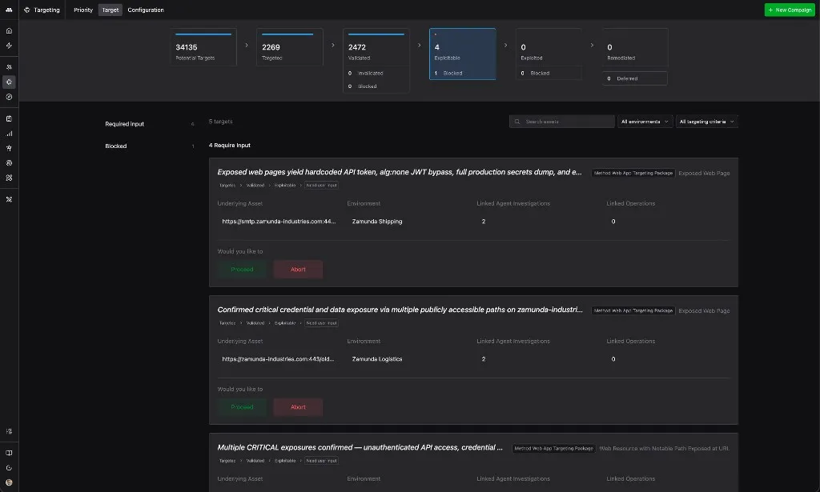Switch to the Priority tab

83,10
